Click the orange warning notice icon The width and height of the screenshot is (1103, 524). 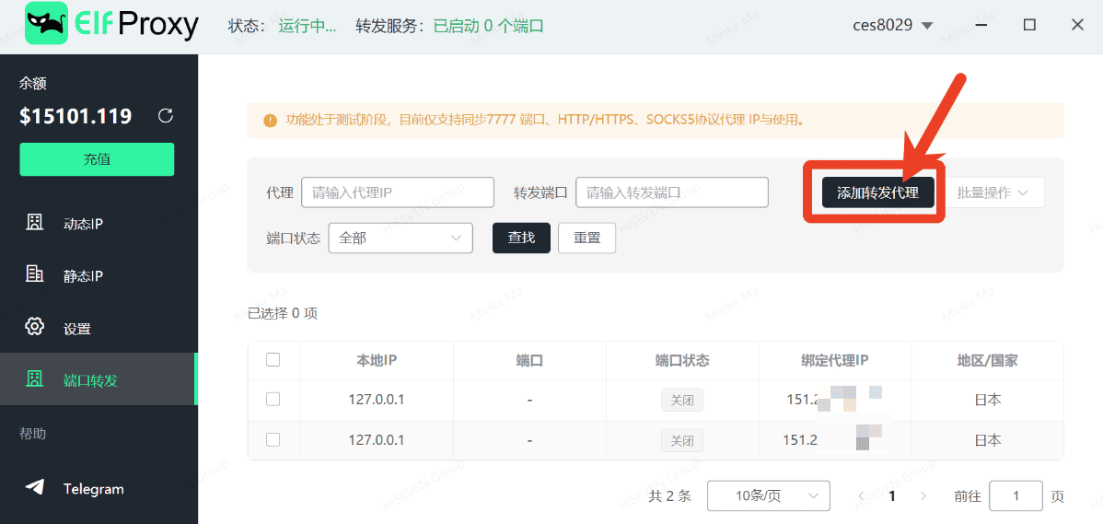[270, 121]
